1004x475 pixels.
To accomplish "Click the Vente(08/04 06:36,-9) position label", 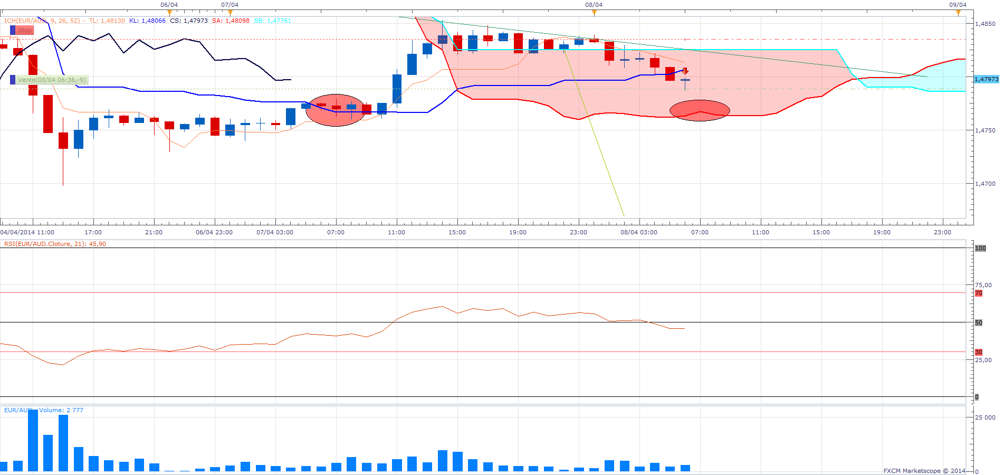I will (x=52, y=80).
